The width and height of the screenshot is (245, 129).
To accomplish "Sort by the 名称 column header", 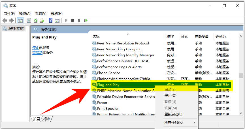I will point(128,37).
